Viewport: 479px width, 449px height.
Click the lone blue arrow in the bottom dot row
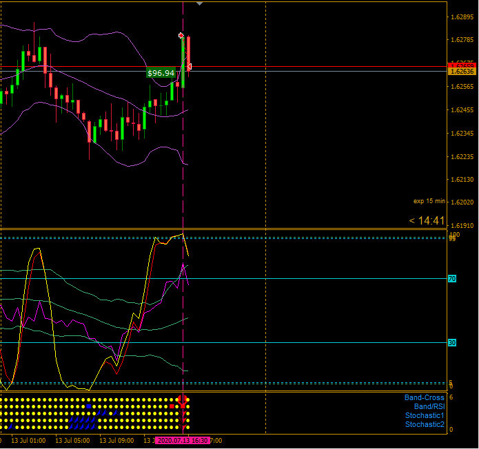(12, 426)
